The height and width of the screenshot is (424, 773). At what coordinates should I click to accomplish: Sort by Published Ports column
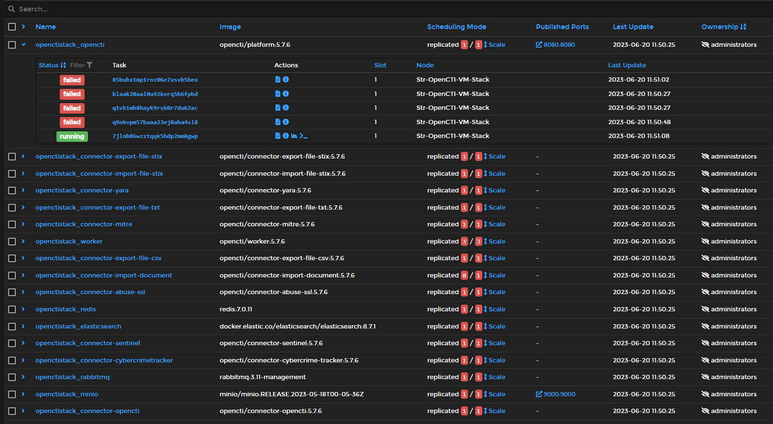tap(562, 27)
